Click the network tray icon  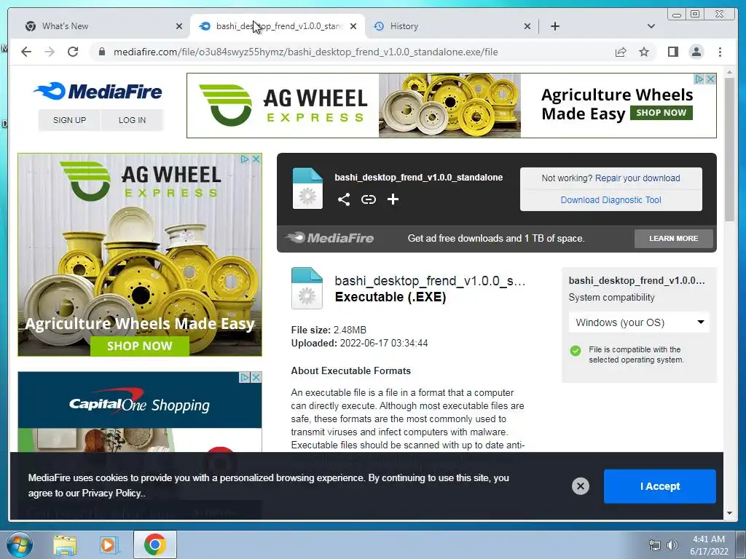(655, 545)
